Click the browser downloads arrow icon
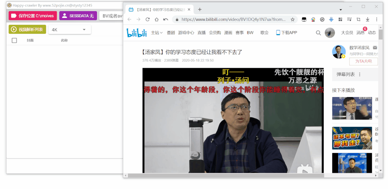The image size is (388, 189). [x=368, y=19]
